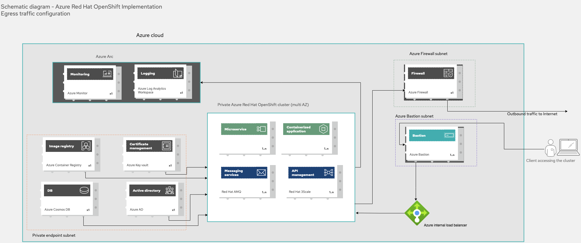The width and height of the screenshot is (581, 243).
Task: Click the Bastion host icon
Action: click(449, 135)
